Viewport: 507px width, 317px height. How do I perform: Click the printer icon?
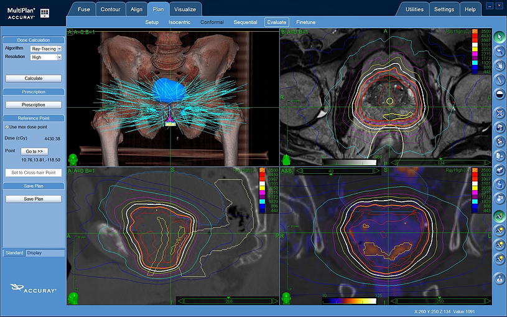pyautogui.click(x=500, y=169)
